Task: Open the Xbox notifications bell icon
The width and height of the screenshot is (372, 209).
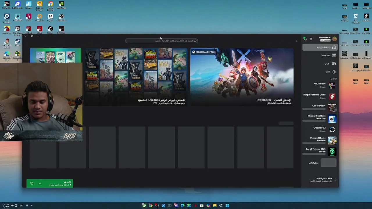Action: coord(305,39)
